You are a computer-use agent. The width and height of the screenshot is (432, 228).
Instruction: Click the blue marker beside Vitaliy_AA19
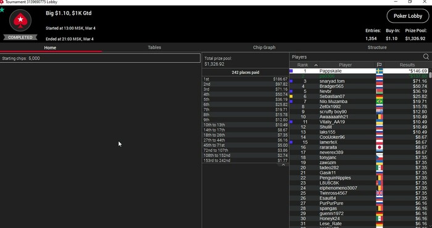[291, 122]
